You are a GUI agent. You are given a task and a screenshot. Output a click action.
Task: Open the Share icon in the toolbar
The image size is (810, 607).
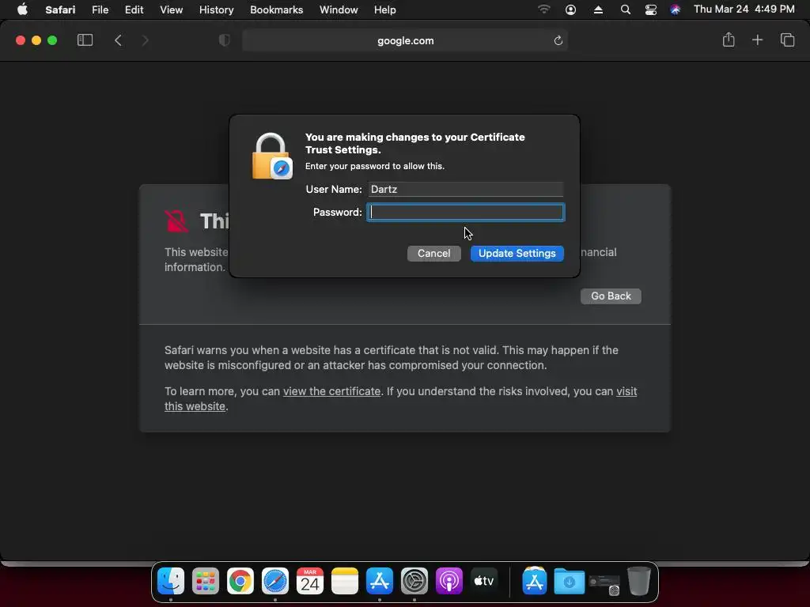[729, 40]
